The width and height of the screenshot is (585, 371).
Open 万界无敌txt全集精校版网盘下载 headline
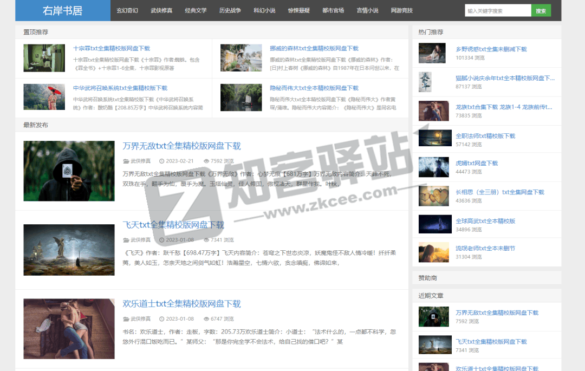coord(181,146)
